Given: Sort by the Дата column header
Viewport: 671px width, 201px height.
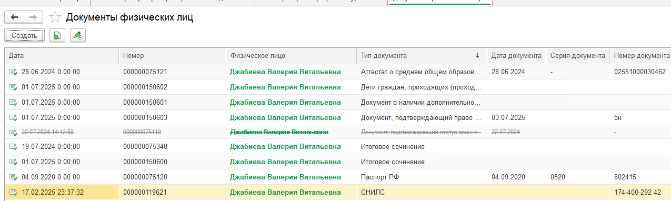Looking at the screenshot, I should pyautogui.click(x=62, y=55).
